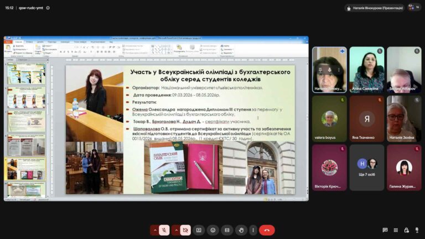Open more options three-dot menu
Screen dimensions: 425x239
(253, 230)
